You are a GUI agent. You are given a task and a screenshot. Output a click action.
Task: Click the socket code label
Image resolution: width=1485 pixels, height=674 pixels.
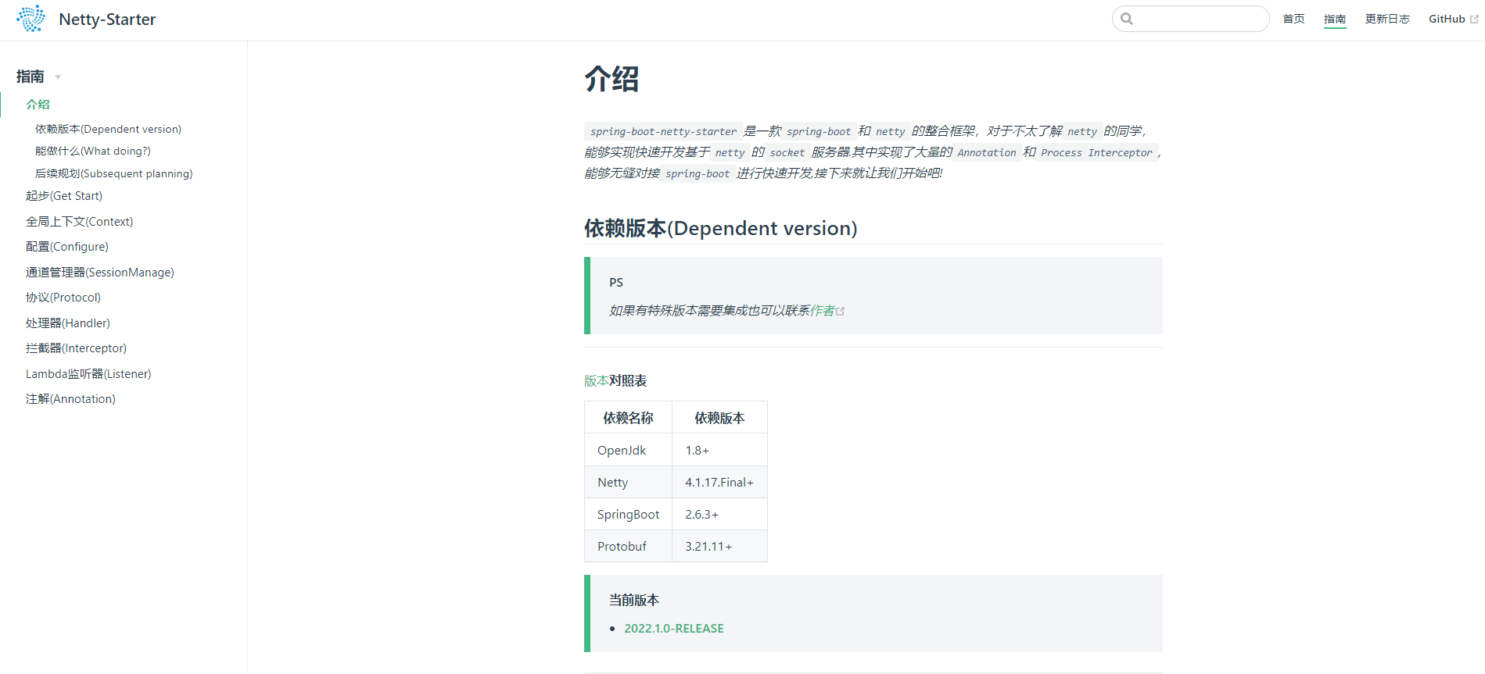coord(787,152)
